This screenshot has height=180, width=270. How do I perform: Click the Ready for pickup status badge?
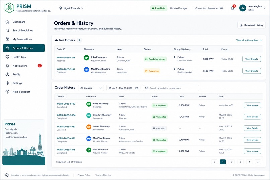point(155,59)
